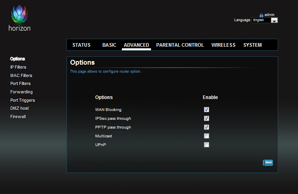Disable IPSec pass through checkbox

coord(207,119)
